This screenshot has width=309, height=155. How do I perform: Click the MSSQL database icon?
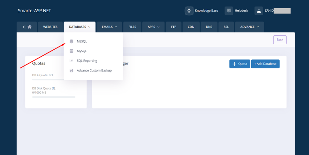tap(71, 41)
